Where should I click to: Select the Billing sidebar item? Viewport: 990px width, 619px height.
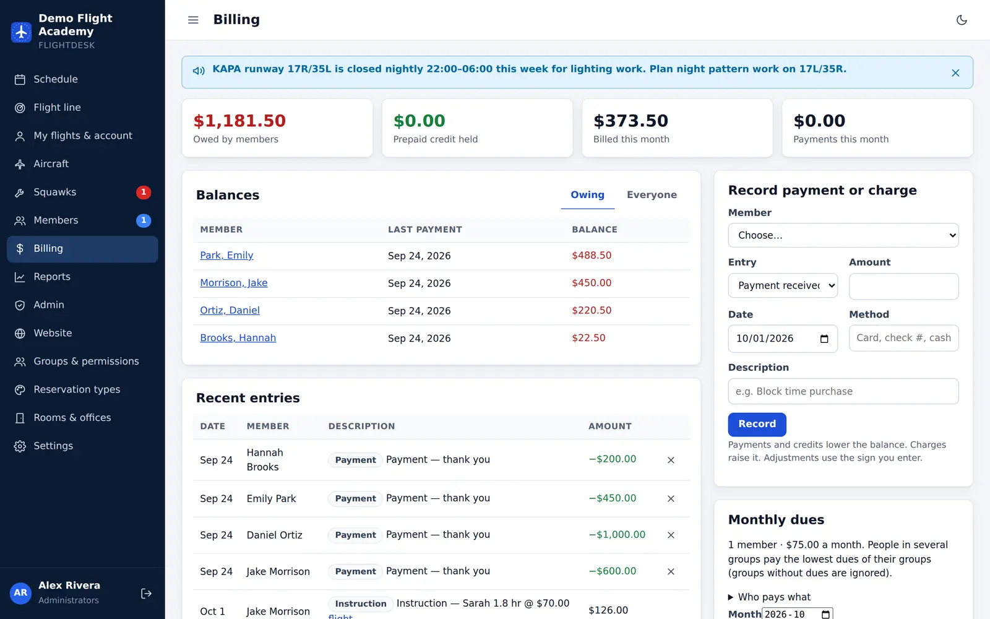(x=82, y=249)
